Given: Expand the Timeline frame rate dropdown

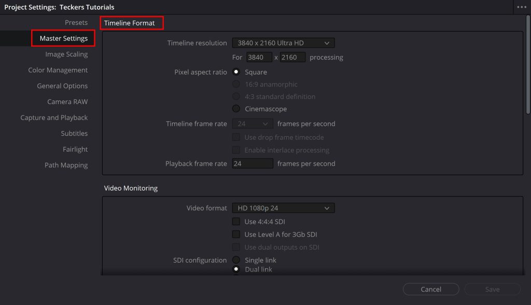Looking at the screenshot, I should coord(253,123).
